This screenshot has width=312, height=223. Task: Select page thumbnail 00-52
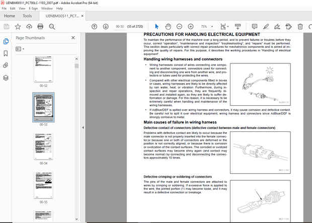click(43, 69)
